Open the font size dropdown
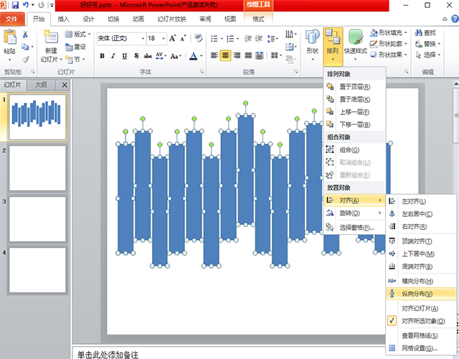Image resolution: width=459 pixels, height=359 pixels. 164,38
